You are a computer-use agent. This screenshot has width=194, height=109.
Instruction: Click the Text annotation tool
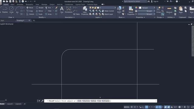(62, 10)
